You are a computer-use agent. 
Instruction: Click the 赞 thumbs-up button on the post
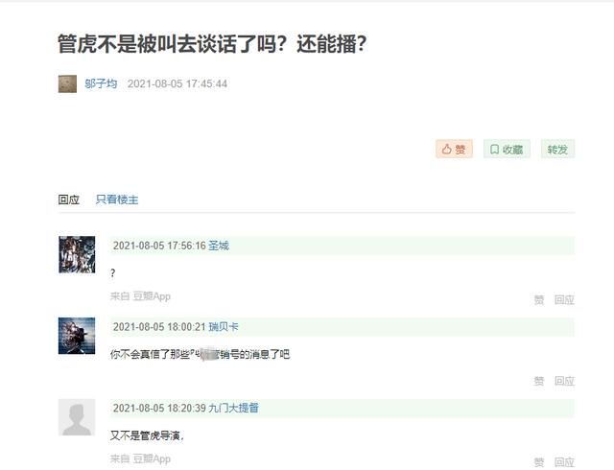[454, 150]
